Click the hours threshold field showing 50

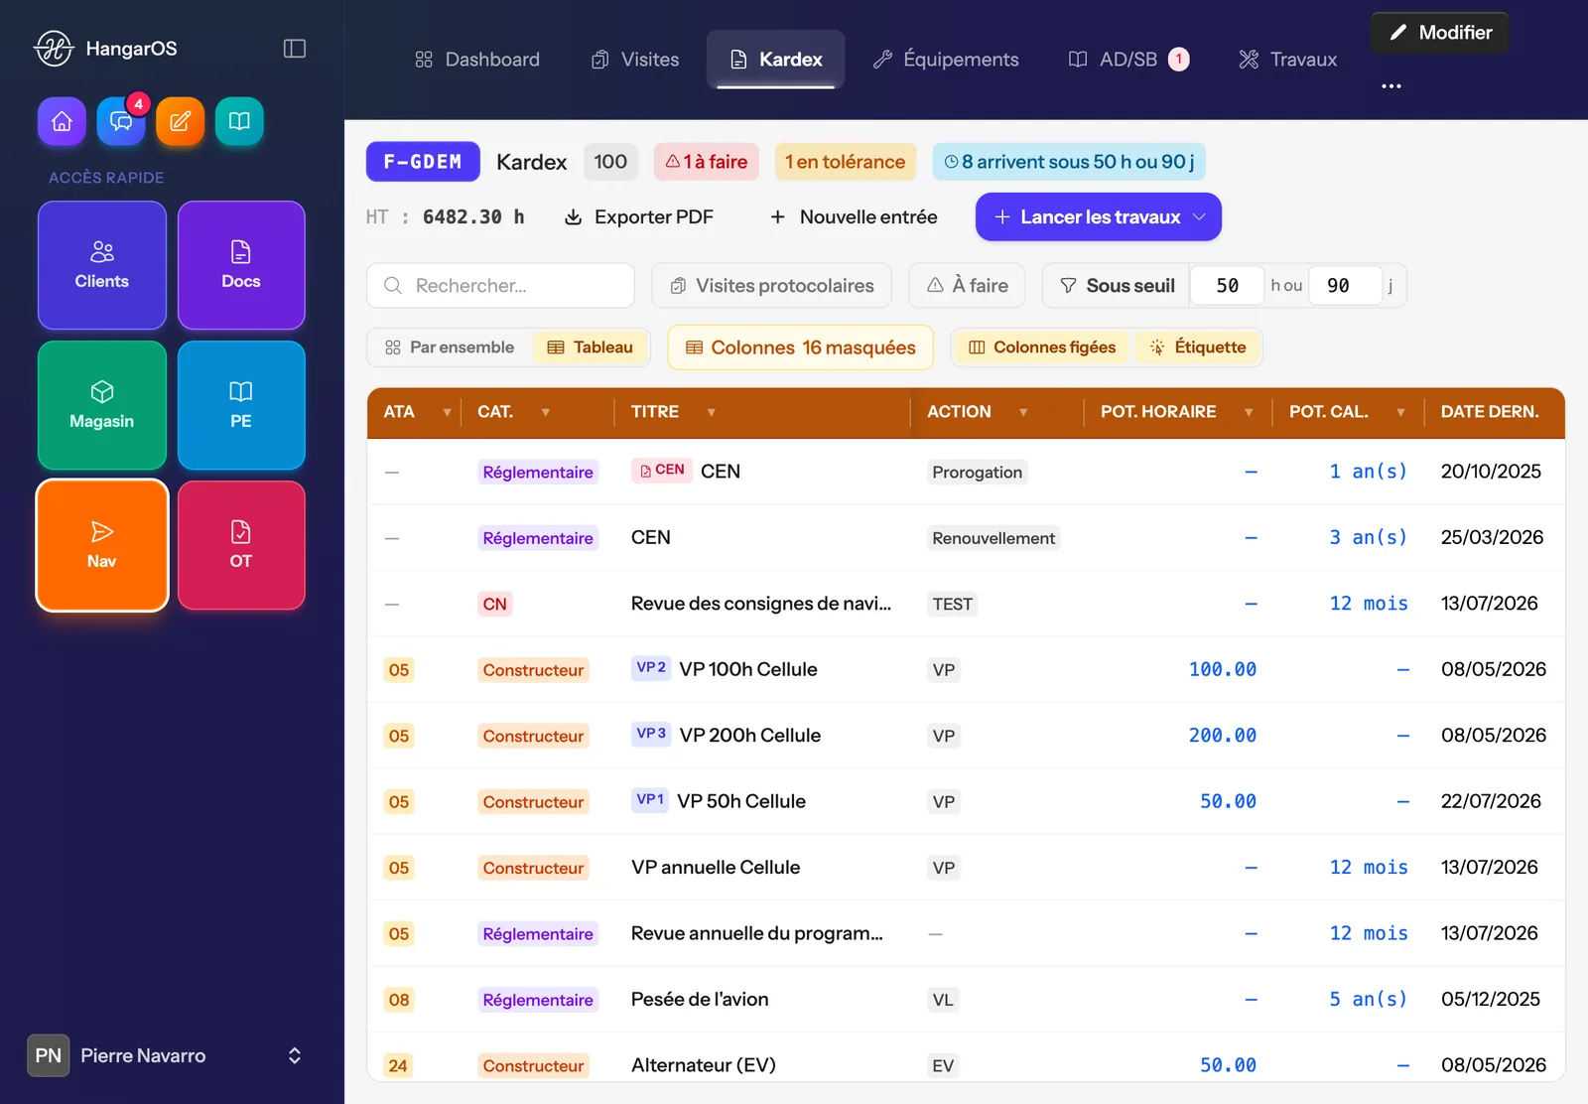1227,286
